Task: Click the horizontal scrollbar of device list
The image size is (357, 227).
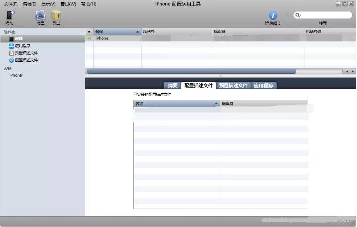Action: pos(191,71)
